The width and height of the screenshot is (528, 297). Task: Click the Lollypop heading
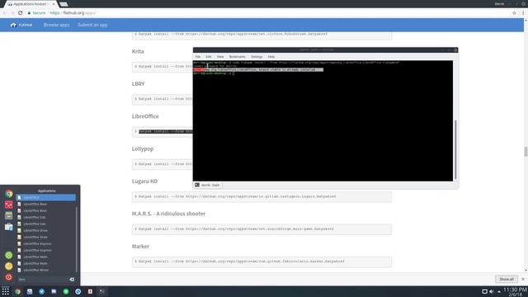[143, 148]
